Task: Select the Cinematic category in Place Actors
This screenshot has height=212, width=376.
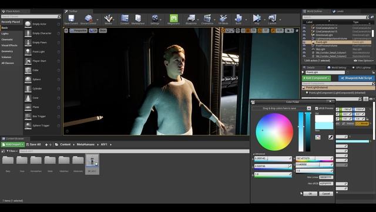Action: (7, 39)
